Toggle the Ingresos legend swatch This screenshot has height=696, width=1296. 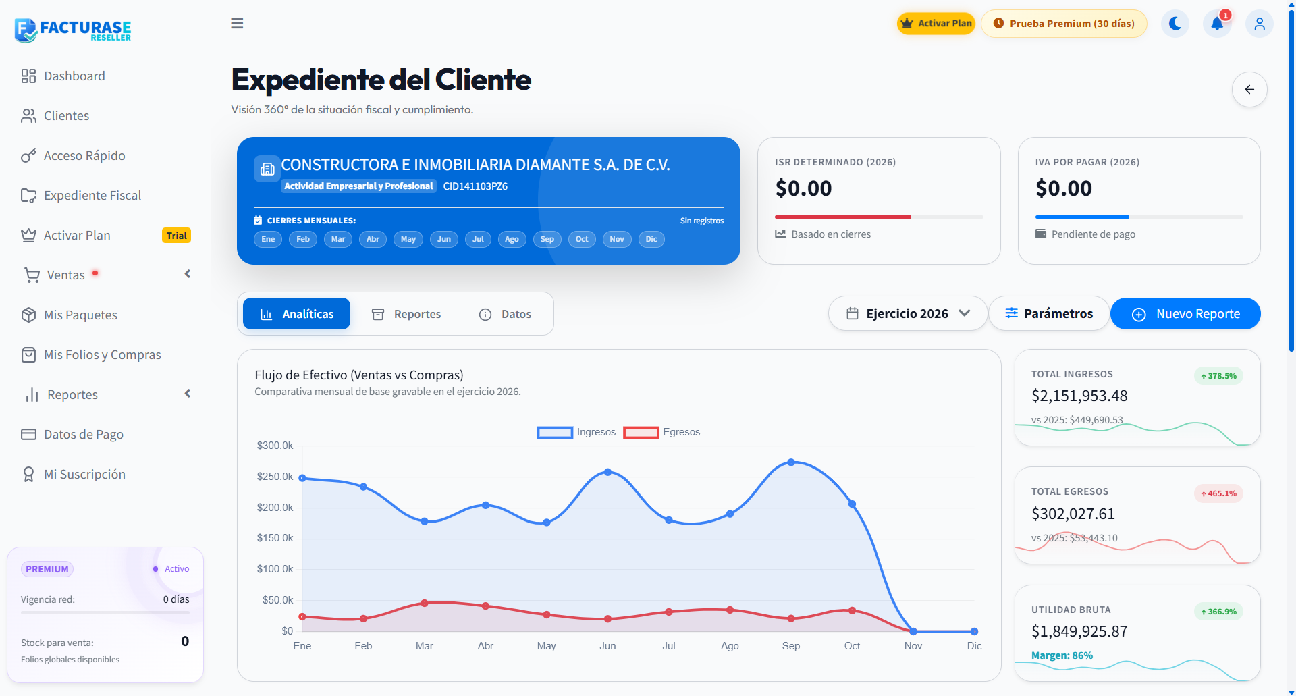pyautogui.click(x=555, y=433)
